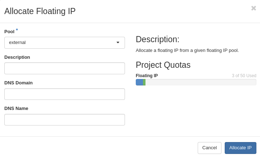Click the Allocate IP button
Image resolution: width=260 pixels, height=159 pixels.
[240, 148]
